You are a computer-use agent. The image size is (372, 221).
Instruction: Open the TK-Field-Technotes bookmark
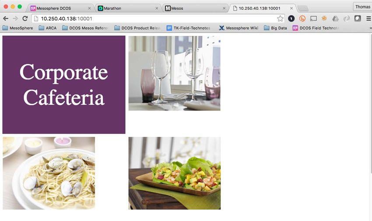tap(188, 28)
